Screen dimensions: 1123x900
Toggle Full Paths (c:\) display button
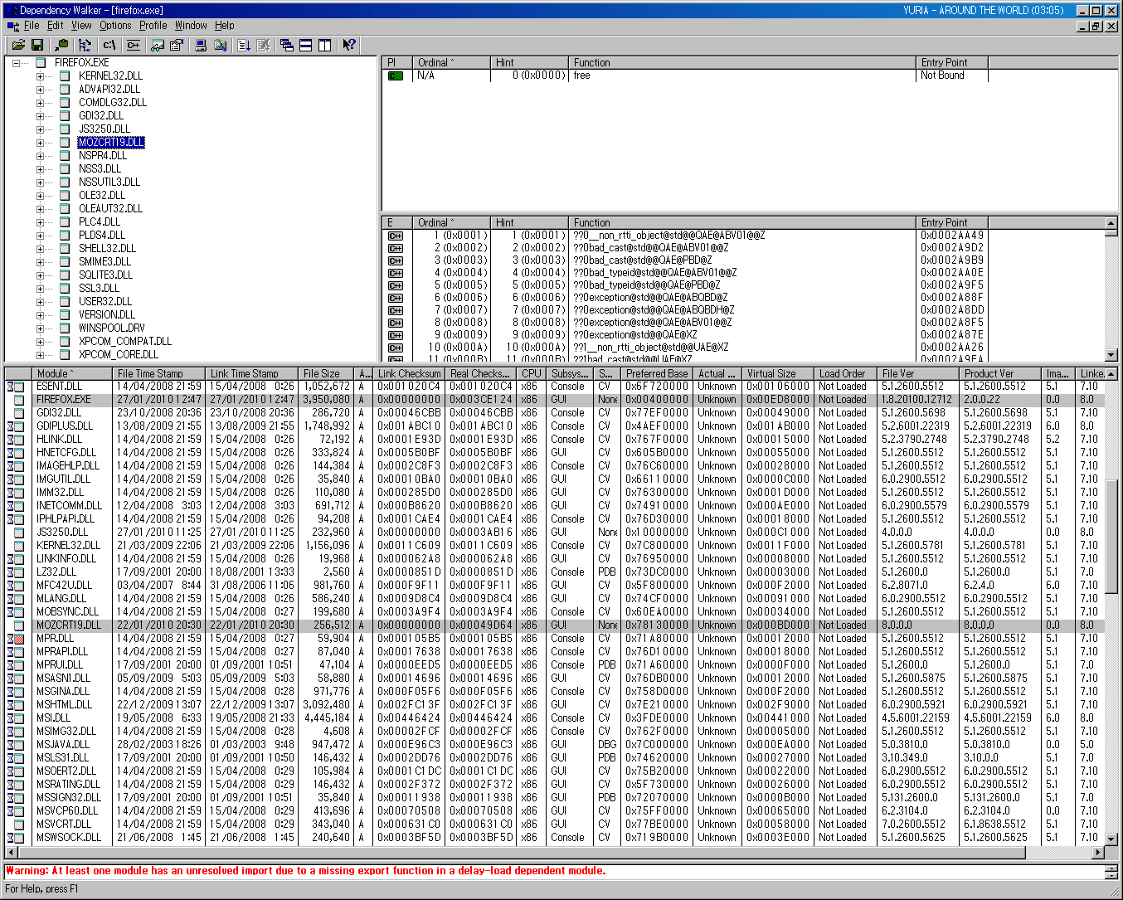coord(109,45)
